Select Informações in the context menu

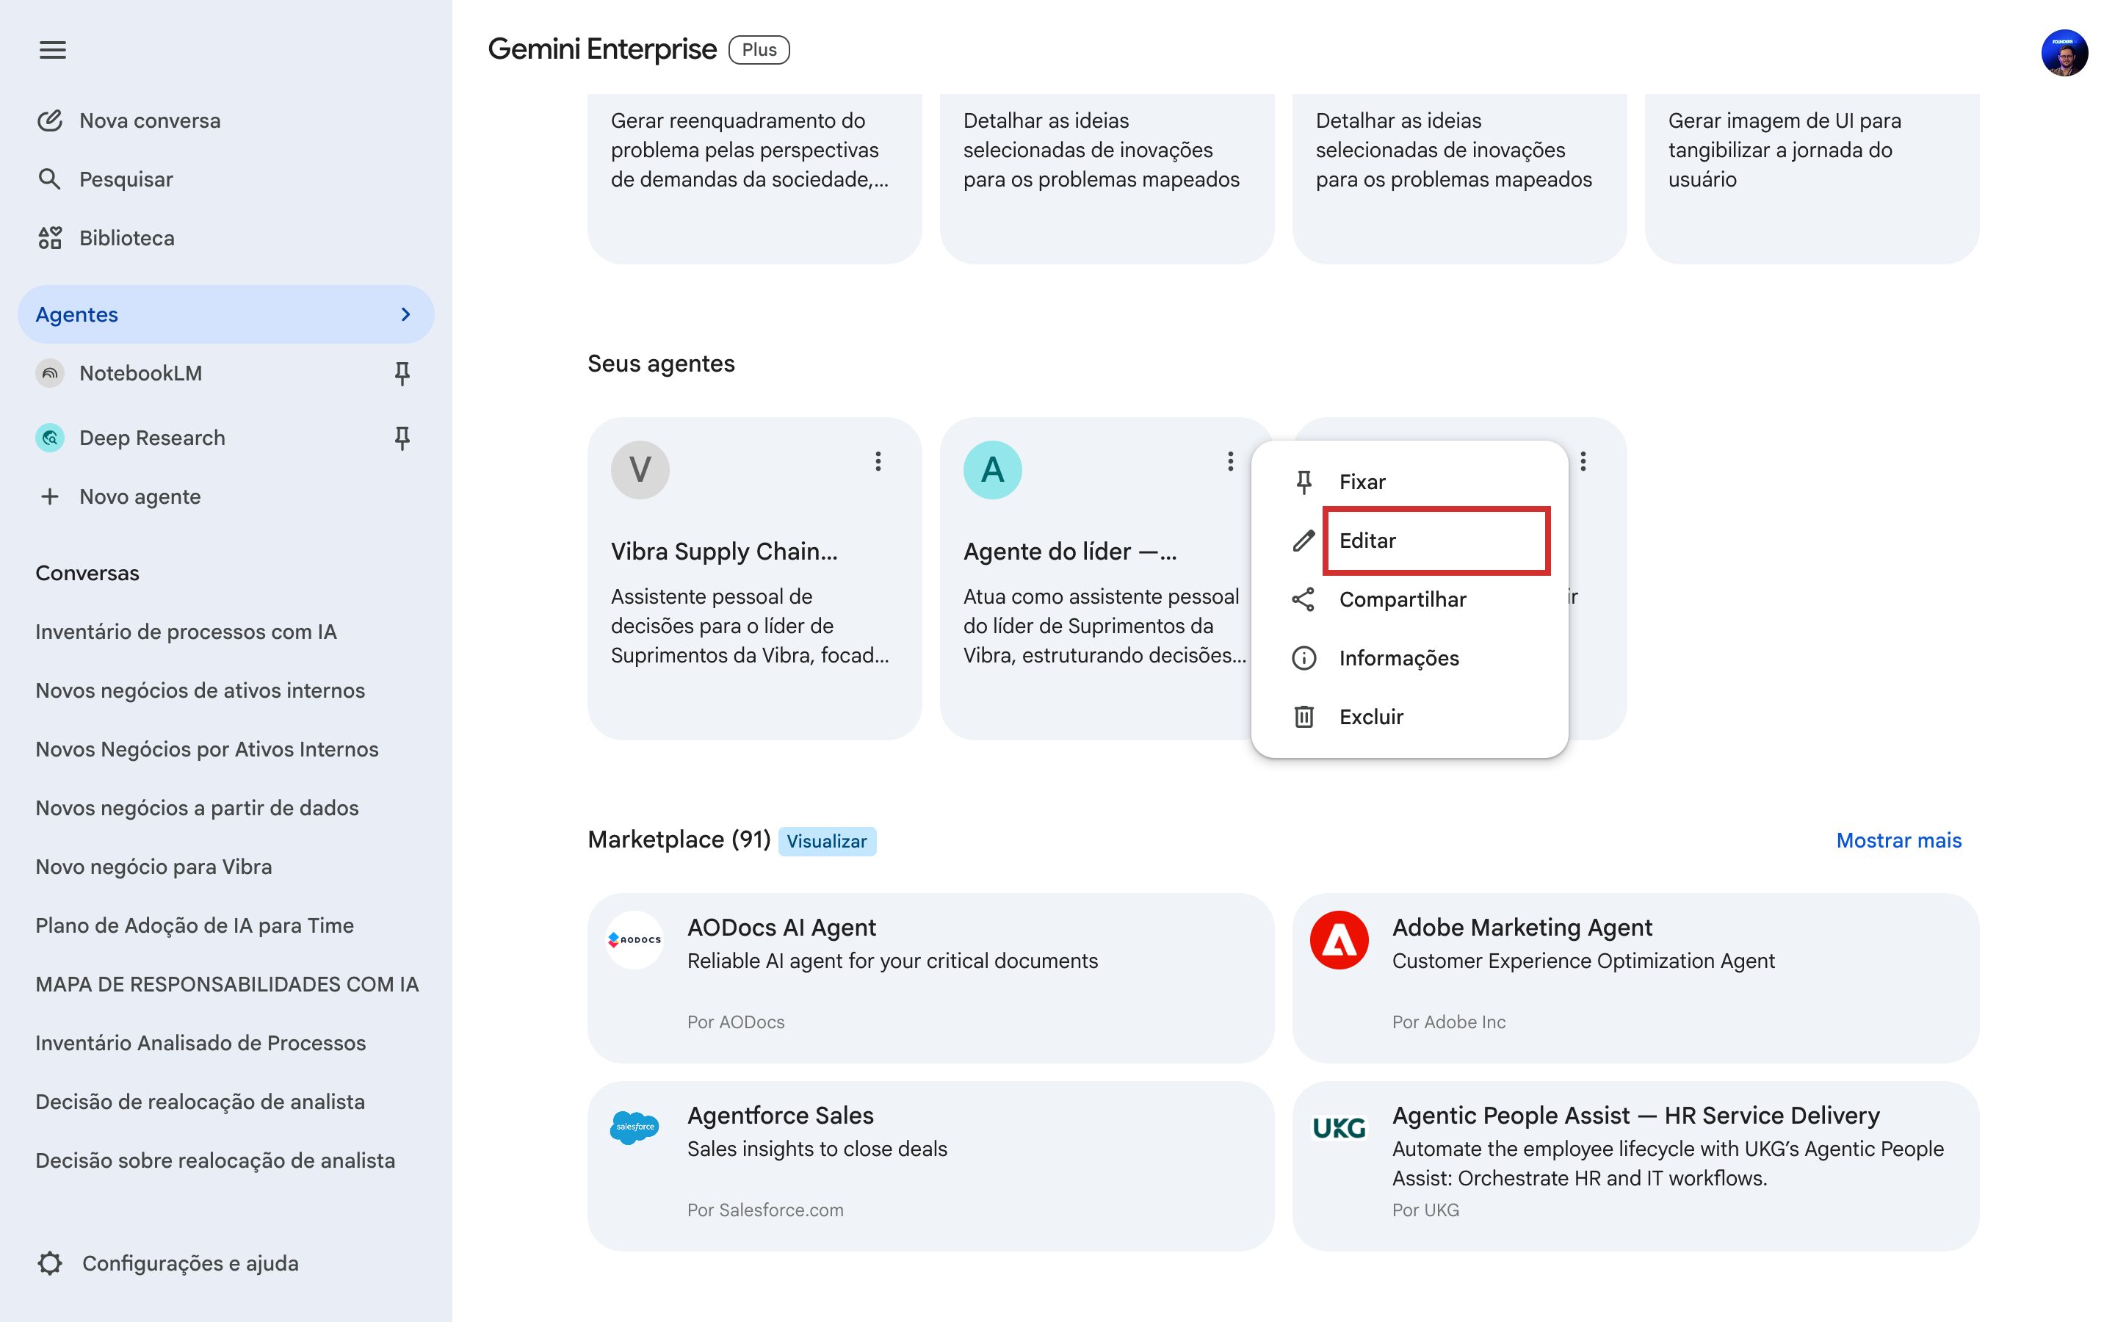point(1410,658)
